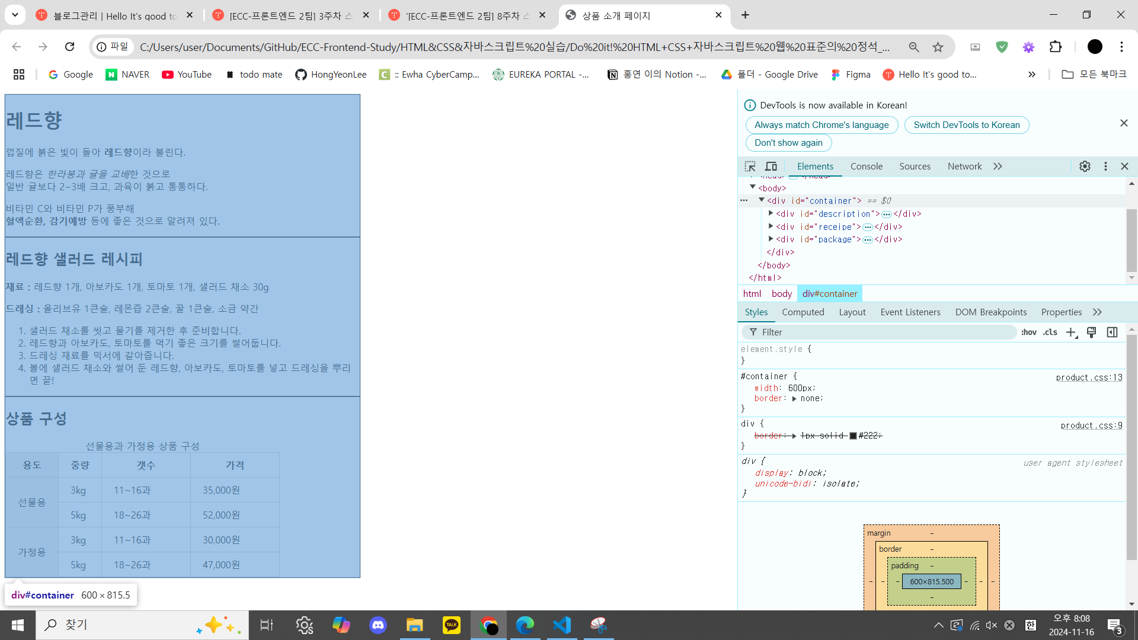Expand the border none shorthand property
Screen dimensions: 1138x640
(x=794, y=399)
